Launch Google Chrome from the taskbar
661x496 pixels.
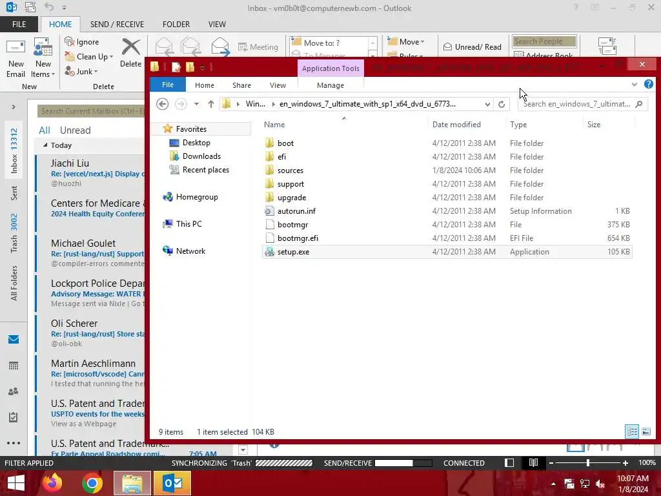pyautogui.click(x=92, y=483)
